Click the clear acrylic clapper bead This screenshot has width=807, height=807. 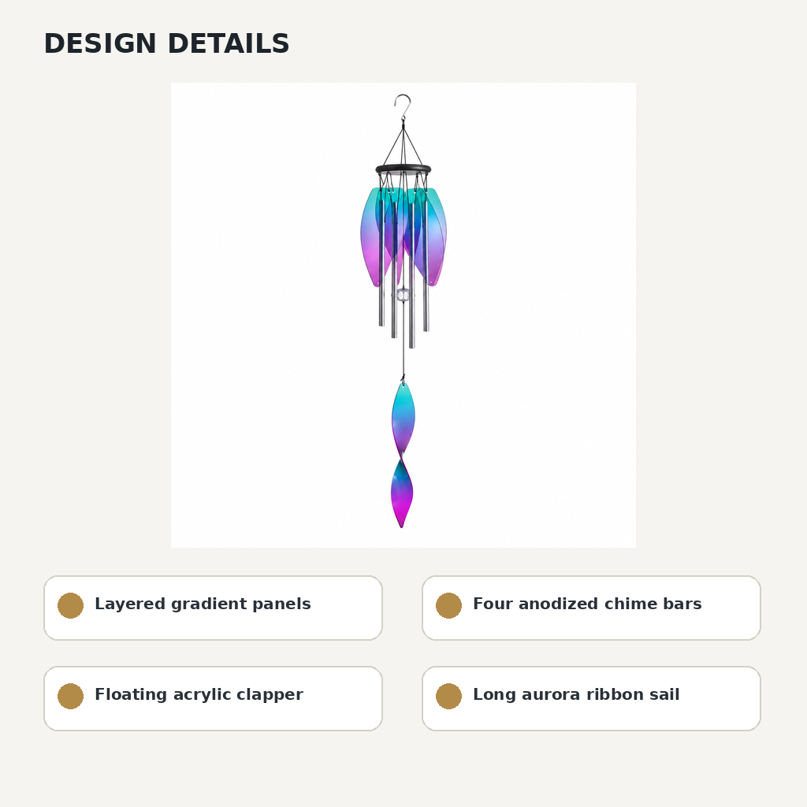(403, 296)
